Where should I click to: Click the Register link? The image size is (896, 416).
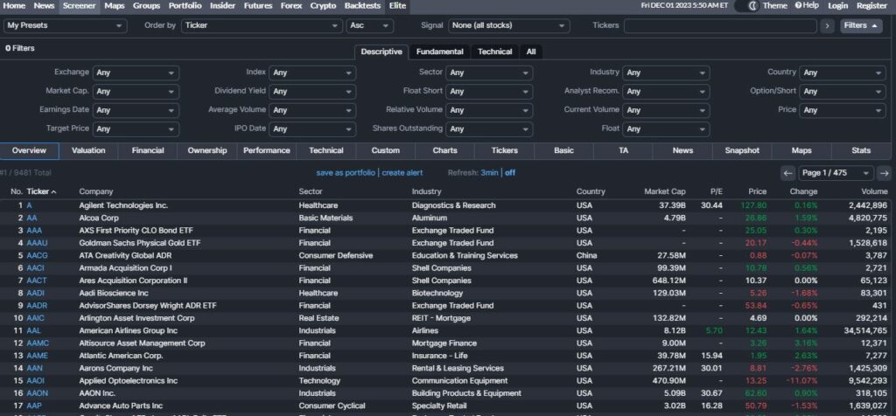871,6
